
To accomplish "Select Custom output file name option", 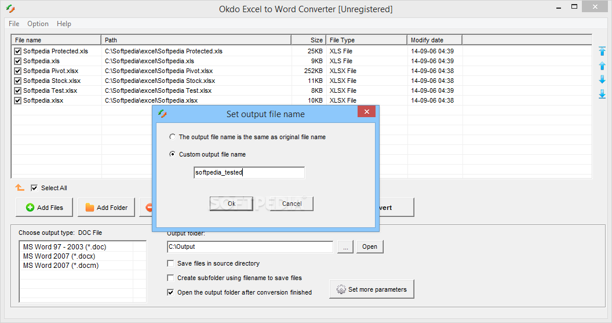I will (x=172, y=154).
